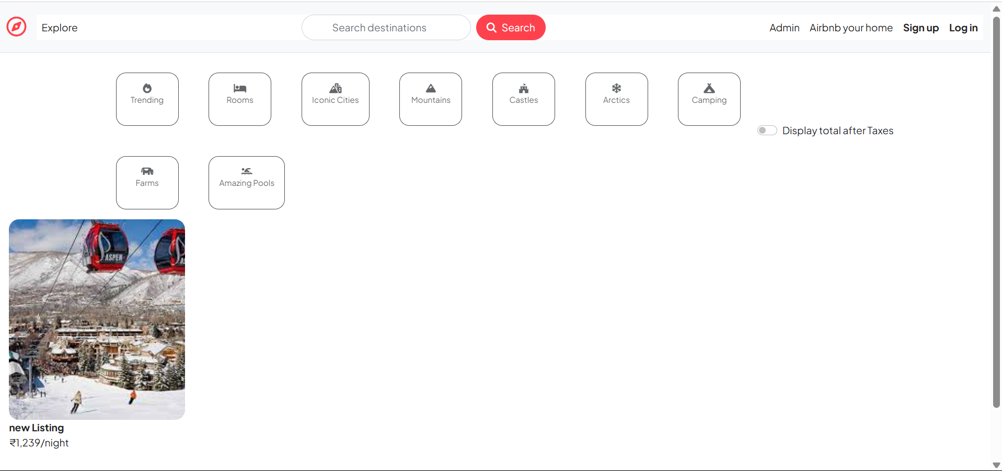The width and height of the screenshot is (1002, 471).
Task: Toggle Display total after Taxes switch
Action: (767, 131)
